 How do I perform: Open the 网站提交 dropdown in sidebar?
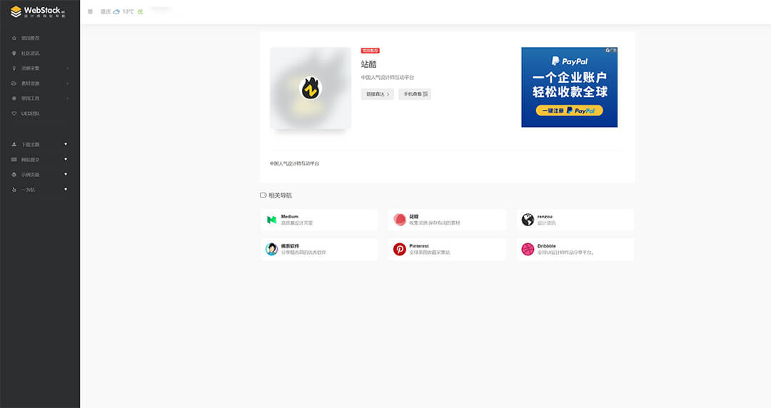(x=39, y=160)
